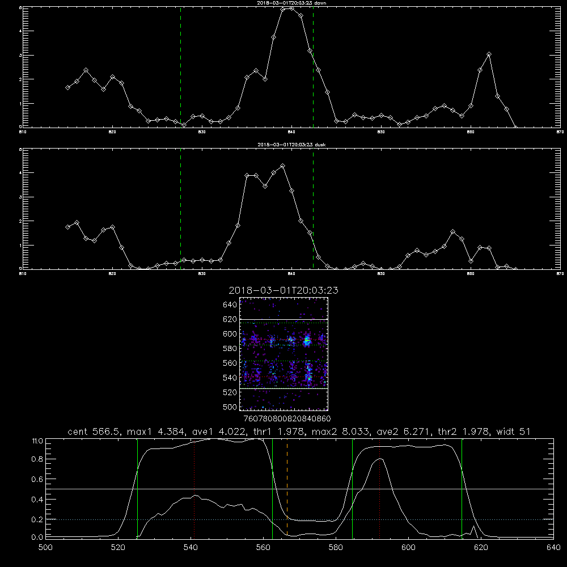Click the dawn plot diamond at the 862 peak
Image resolution: width=567 pixels, height=567 pixels.
click(x=489, y=54)
